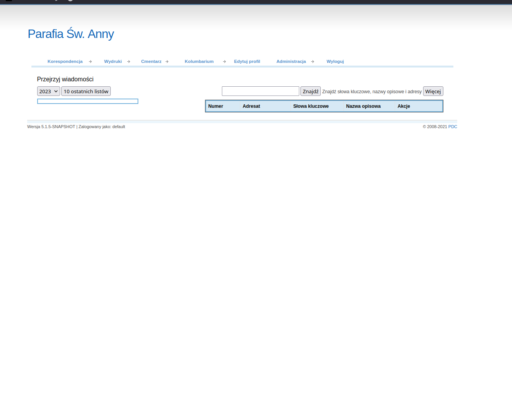
Task: Click the arrow next to Korespondencja
Action: (x=90, y=61)
